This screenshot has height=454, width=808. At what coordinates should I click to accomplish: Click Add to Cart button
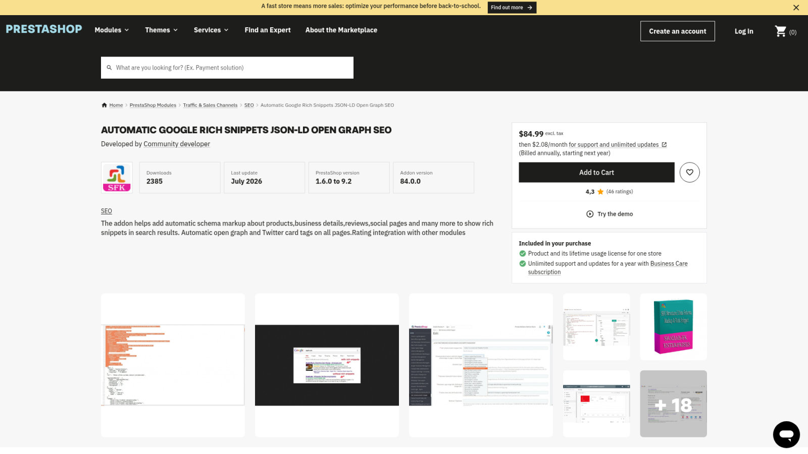[x=596, y=173]
